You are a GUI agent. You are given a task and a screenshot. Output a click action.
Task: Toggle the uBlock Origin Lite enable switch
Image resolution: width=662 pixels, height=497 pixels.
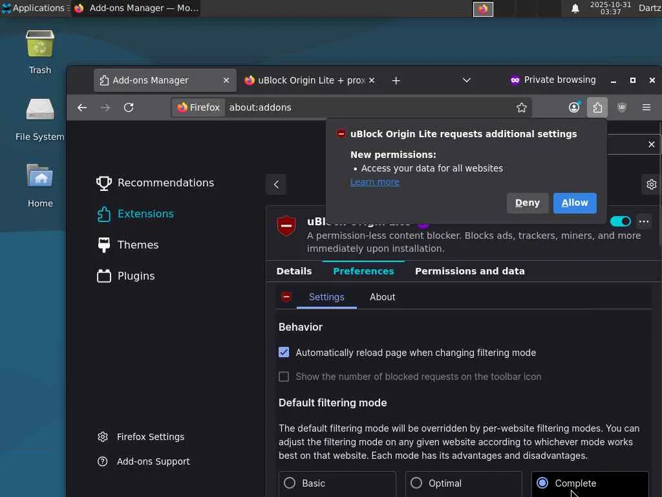[620, 221]
